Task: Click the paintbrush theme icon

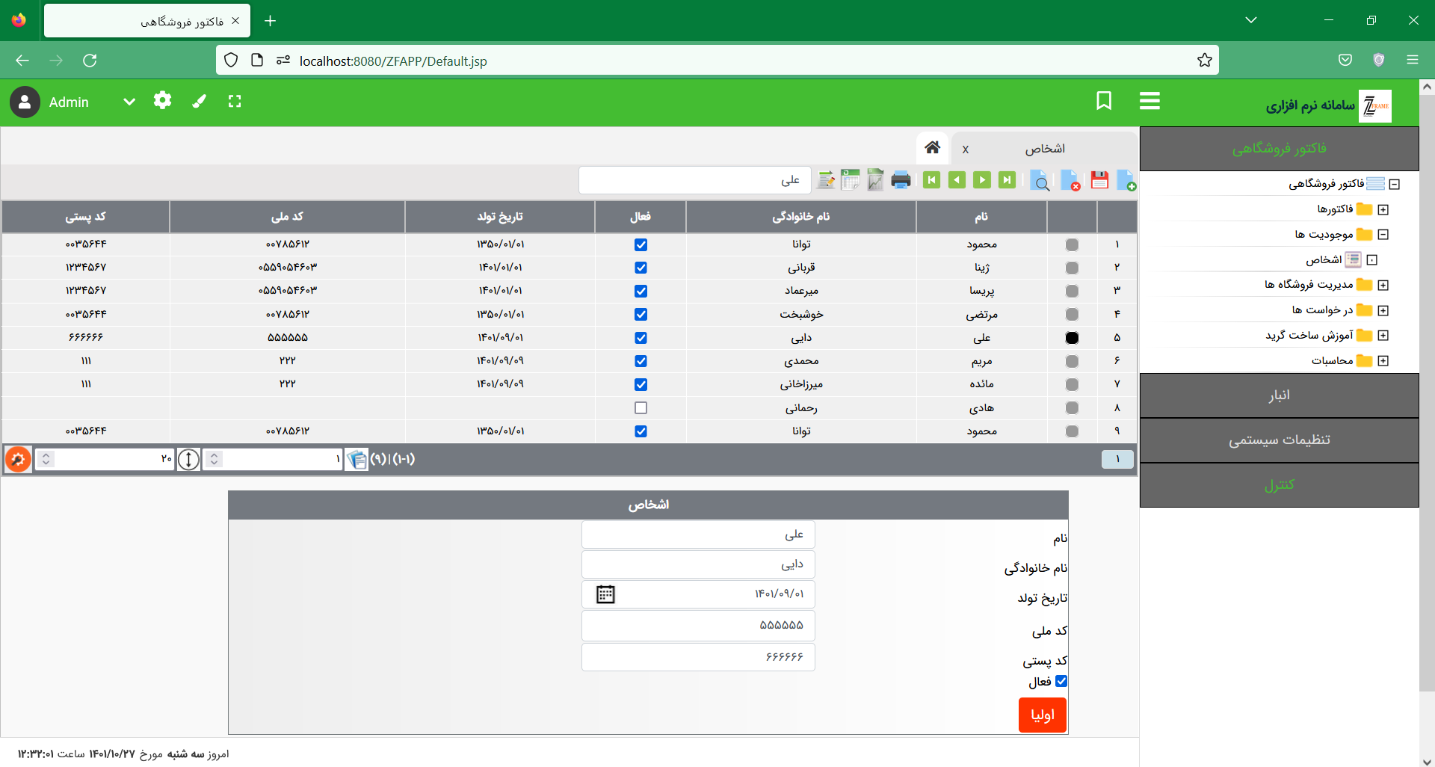Action: tap(199, 101)
